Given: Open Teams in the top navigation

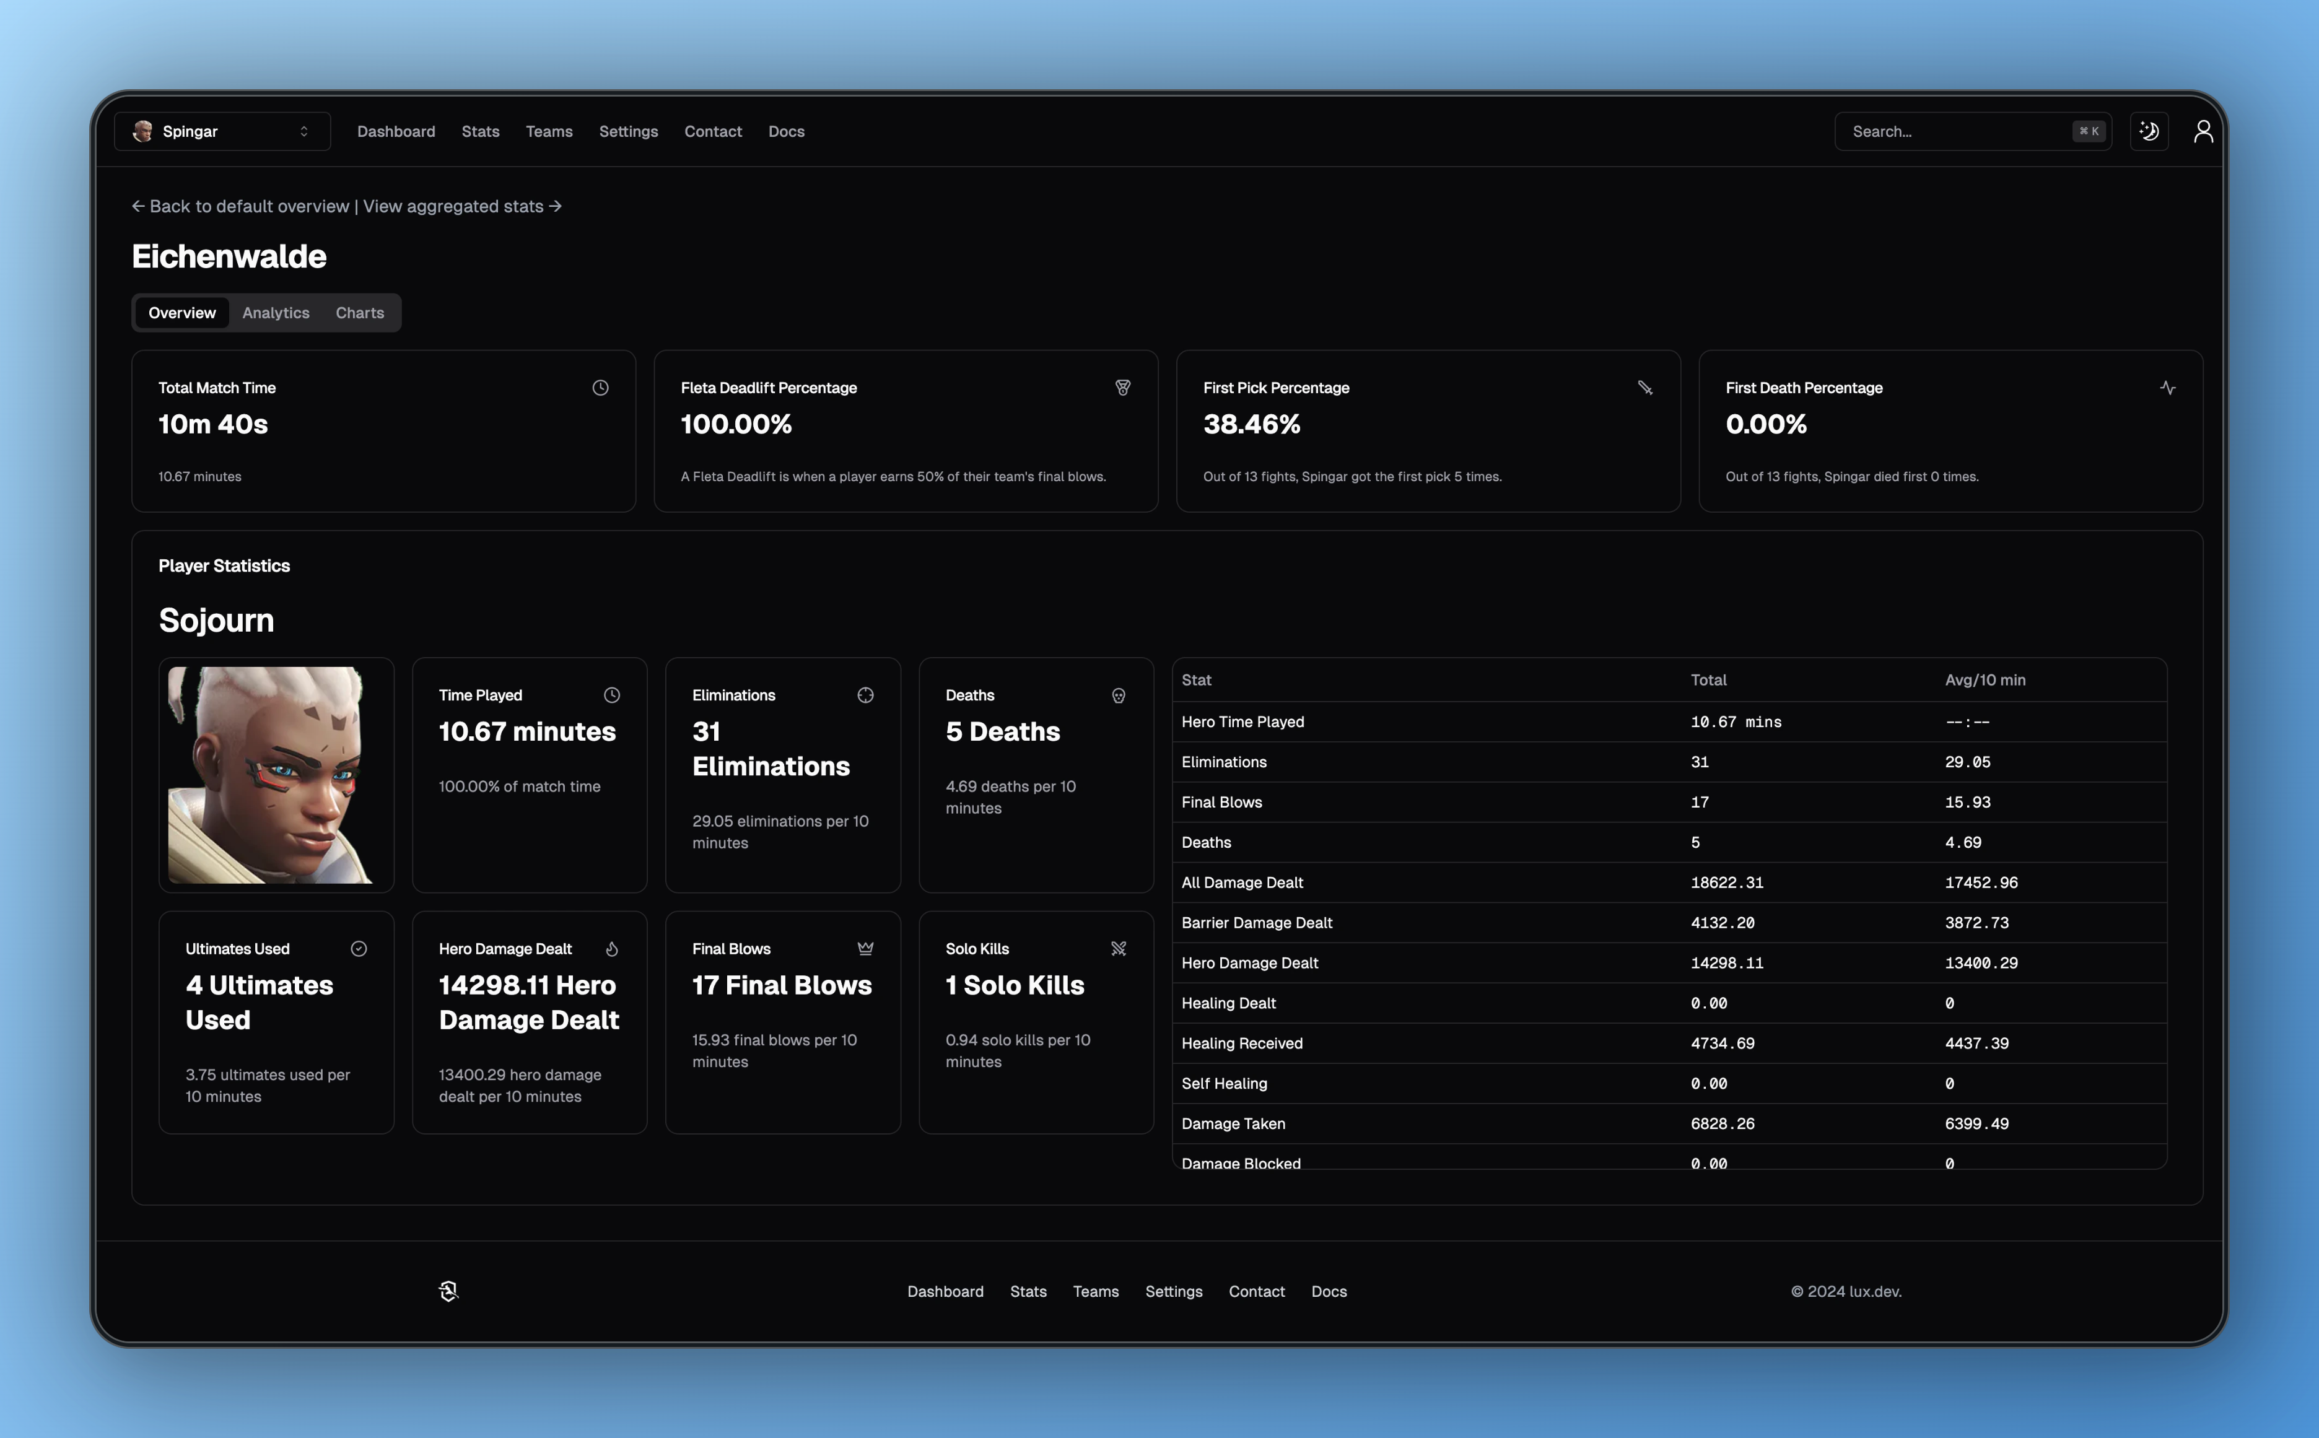Looking at the screenshot, I should tap(549, 131).
